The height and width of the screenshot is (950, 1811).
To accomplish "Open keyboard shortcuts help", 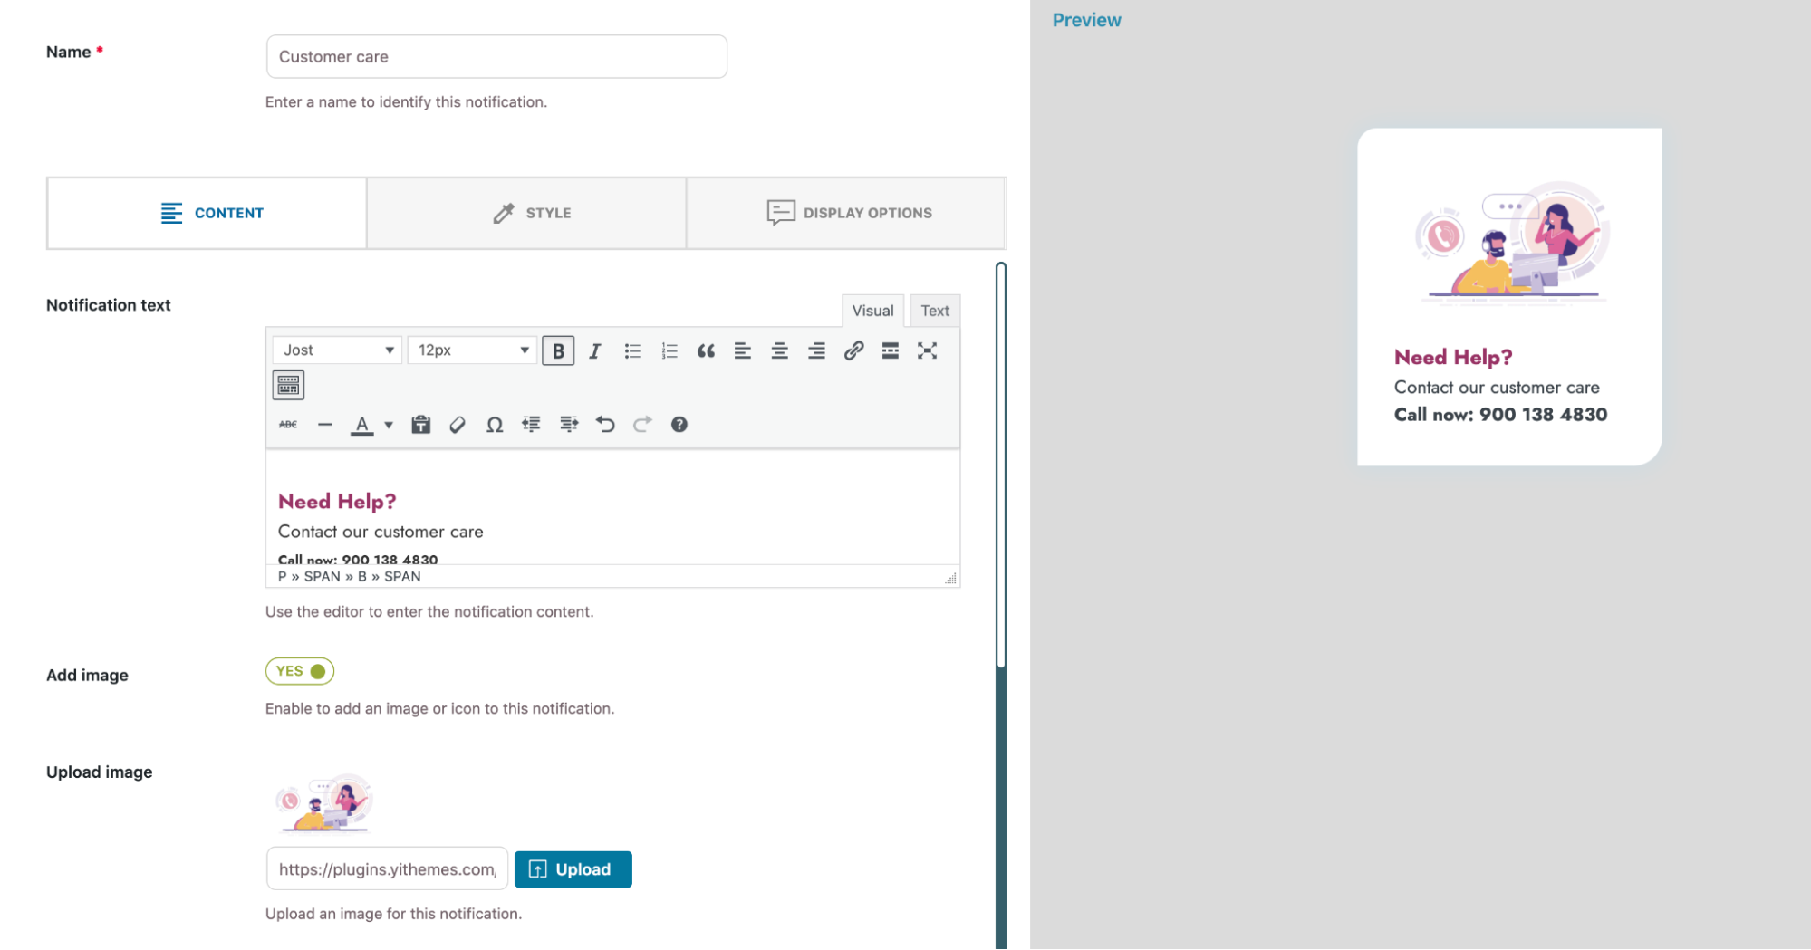I will (679, 425).
